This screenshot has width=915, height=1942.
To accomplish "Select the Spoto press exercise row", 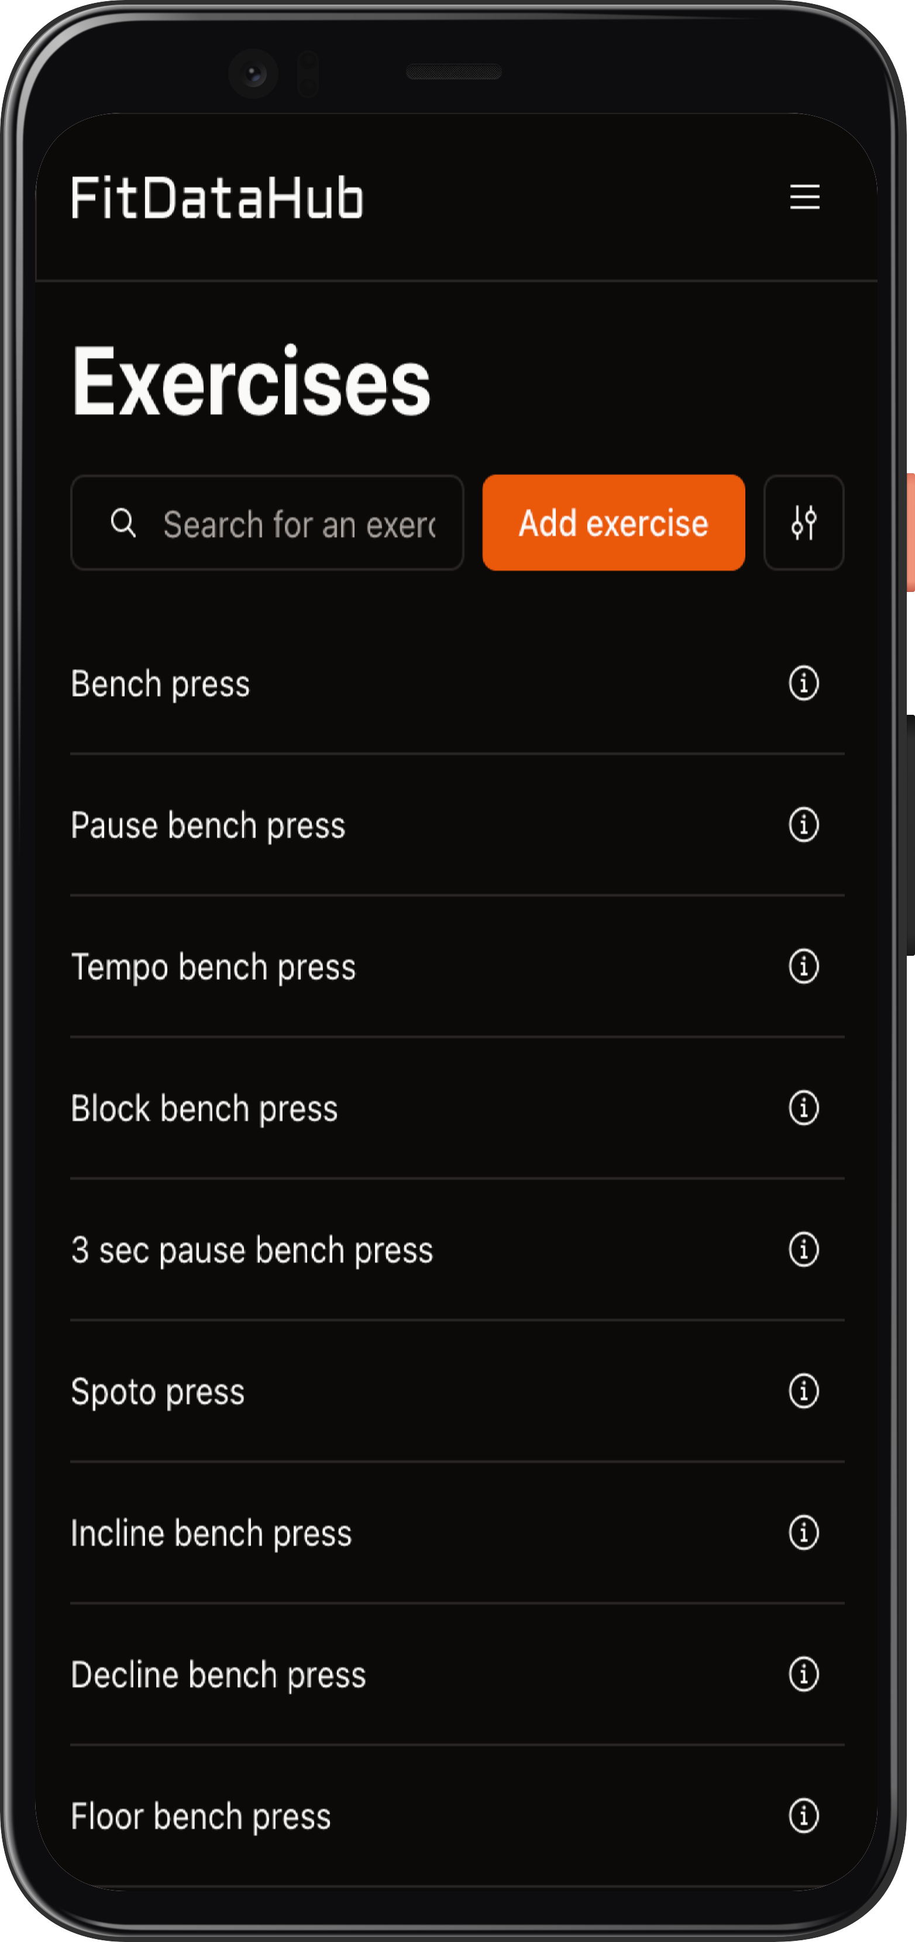I will point(457,1392).
